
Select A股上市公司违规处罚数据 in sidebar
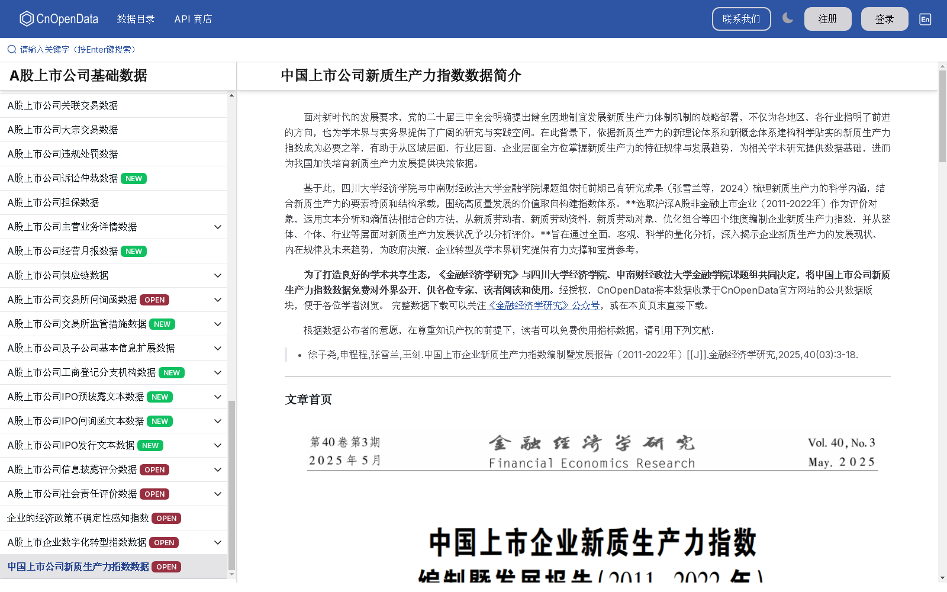62,153
